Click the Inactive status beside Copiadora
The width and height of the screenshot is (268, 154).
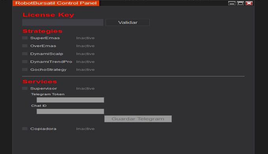(85, 129)
